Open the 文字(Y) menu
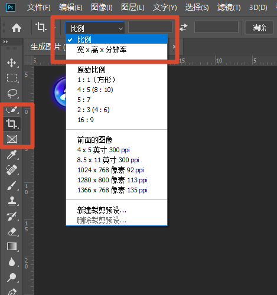 (x=165, y=8)
